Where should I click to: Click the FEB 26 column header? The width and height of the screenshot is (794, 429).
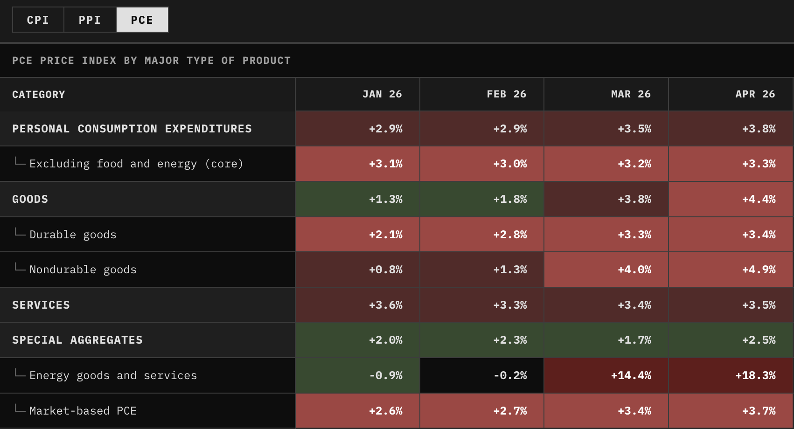[x=482, y=94]
